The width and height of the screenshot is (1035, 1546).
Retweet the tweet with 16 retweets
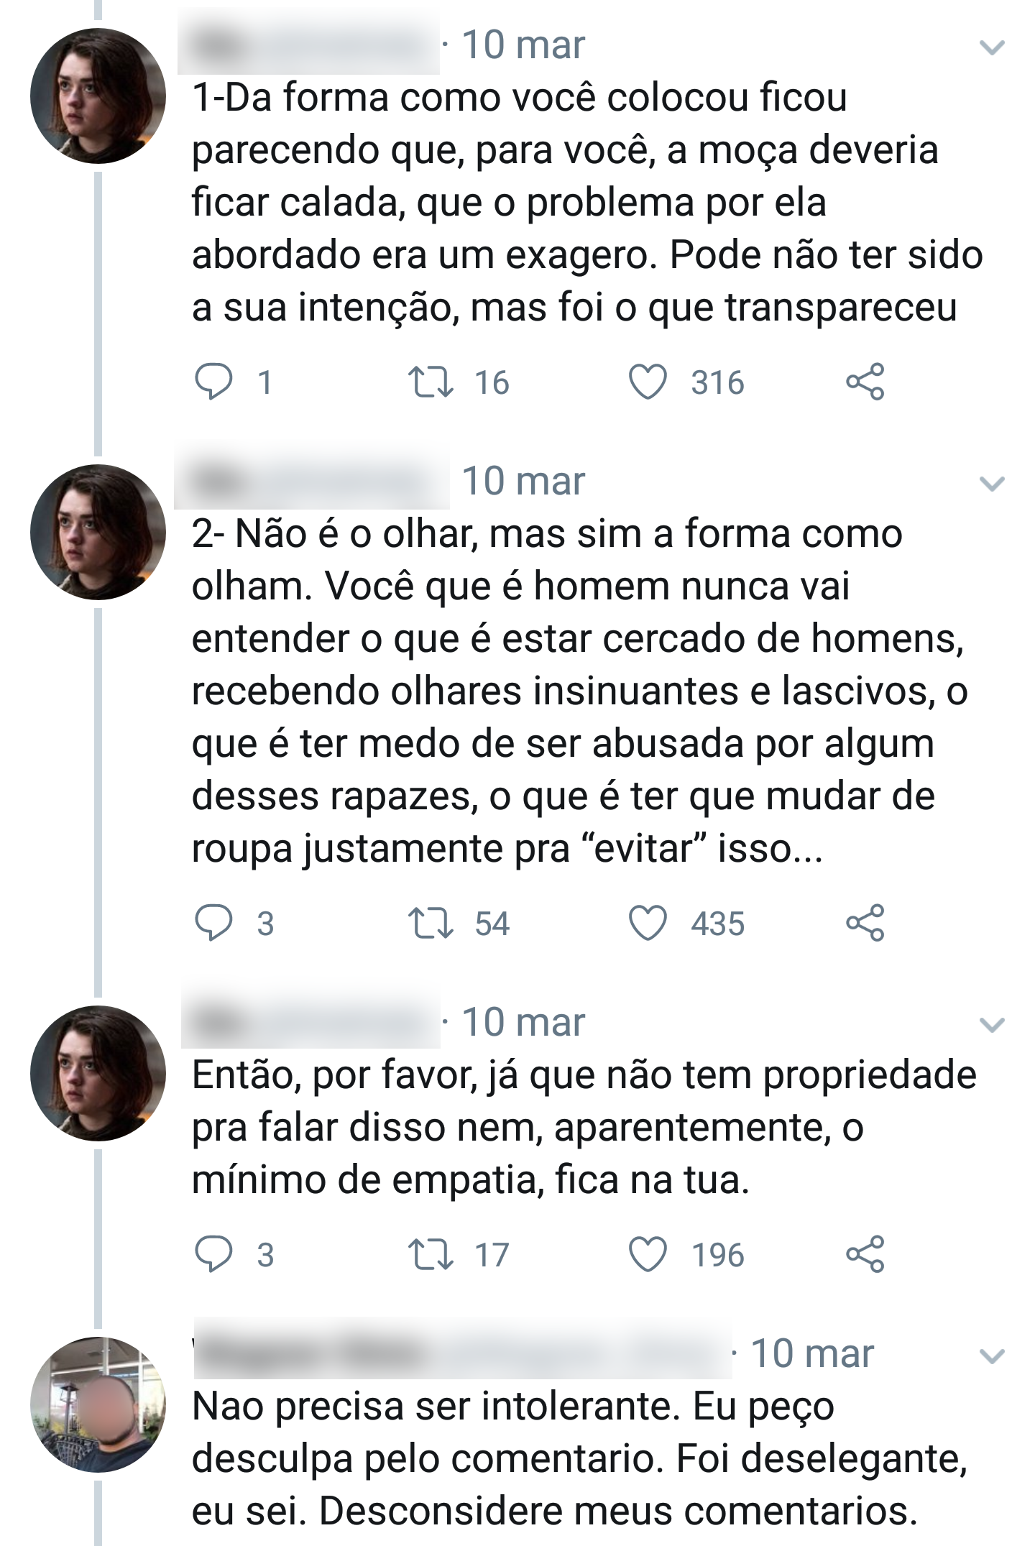(x=431, y=382)
